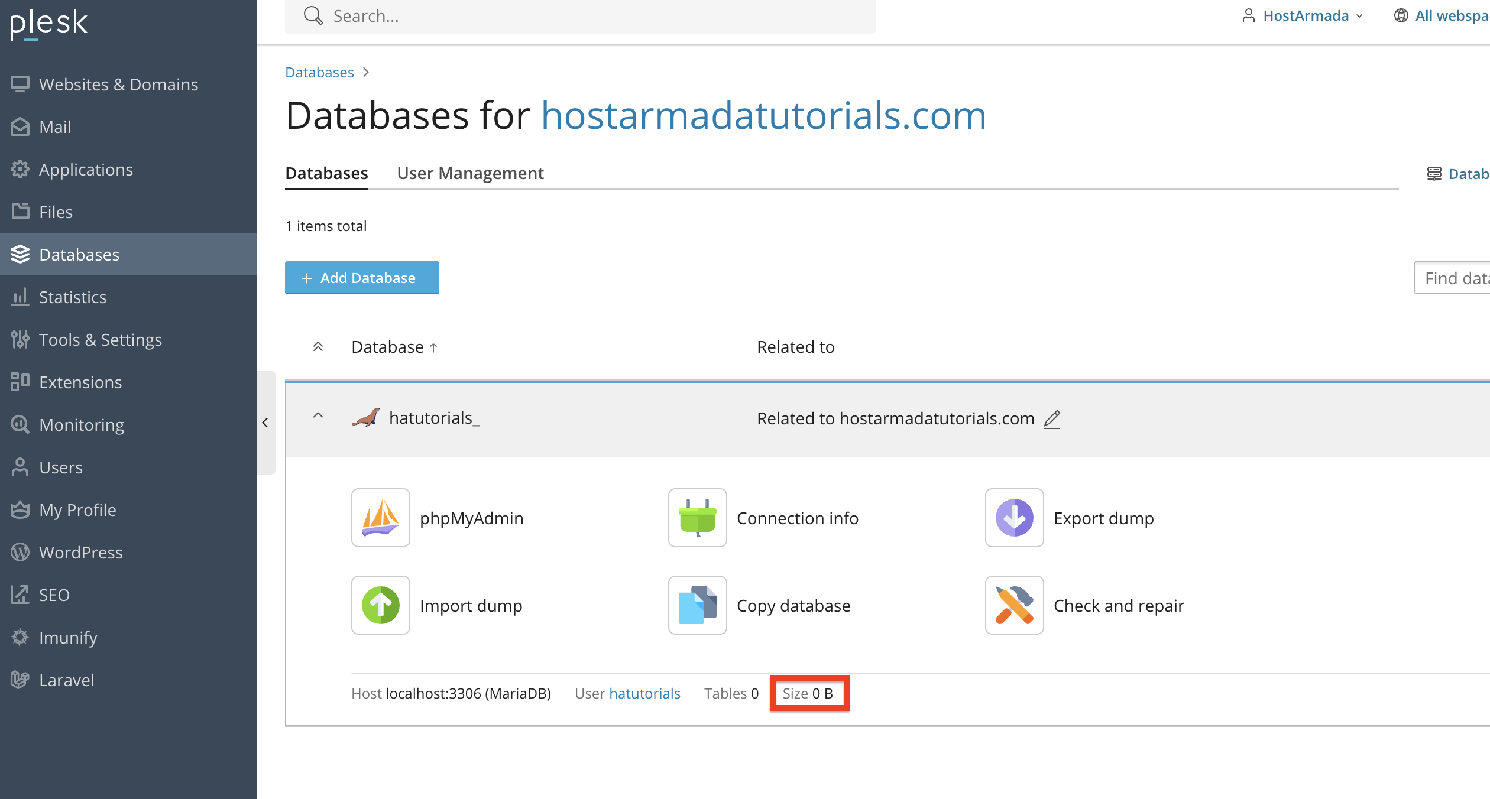Select Databases in sidebar
Viewport: 1490px width, 799px height.
click(x=128, y=255)
